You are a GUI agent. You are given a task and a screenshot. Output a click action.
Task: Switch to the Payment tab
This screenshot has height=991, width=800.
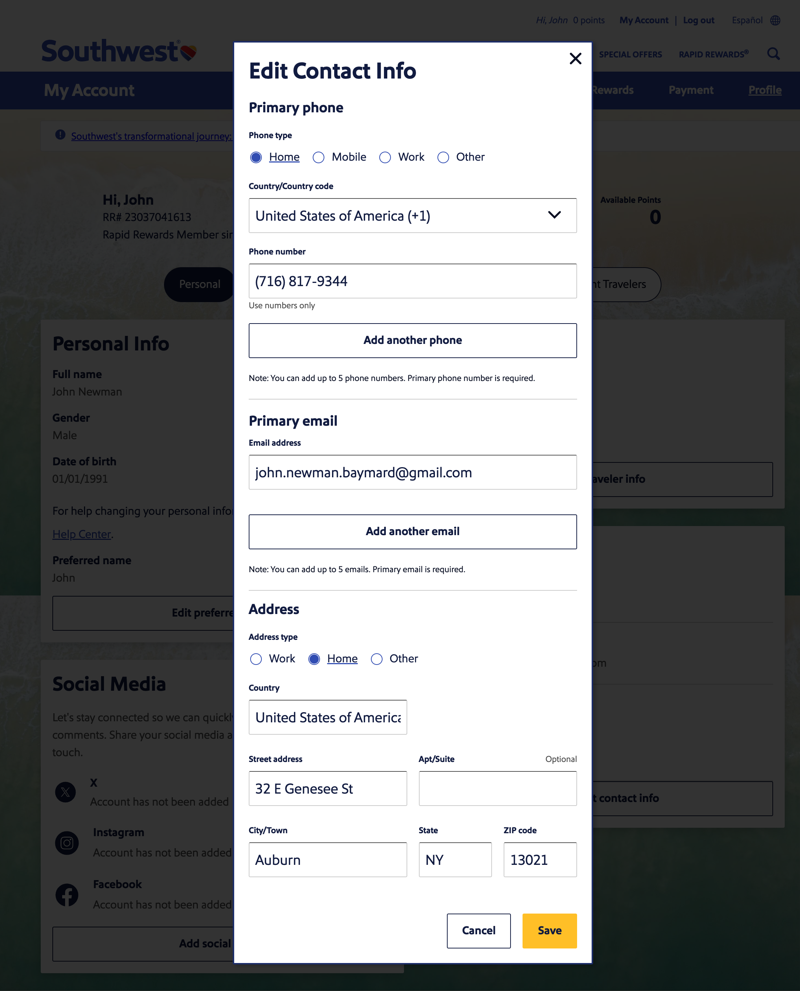pyautogui.click(x=691, y=90)
